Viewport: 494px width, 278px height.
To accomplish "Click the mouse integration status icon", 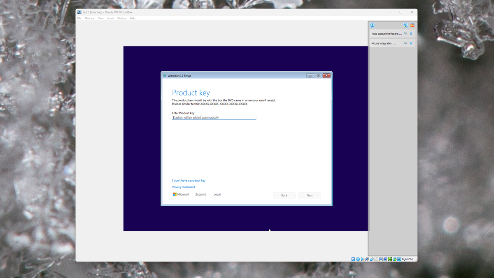I will click(394, 259).
